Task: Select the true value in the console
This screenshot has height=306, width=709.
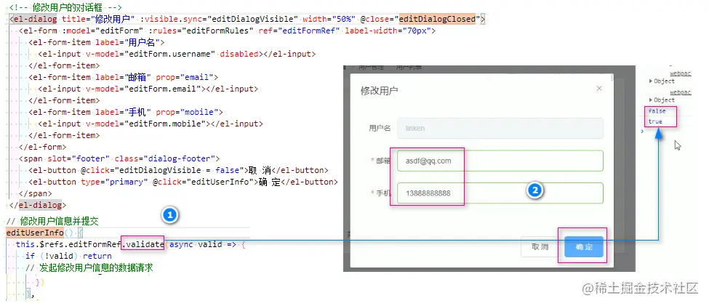Action: tap(655, 121)
